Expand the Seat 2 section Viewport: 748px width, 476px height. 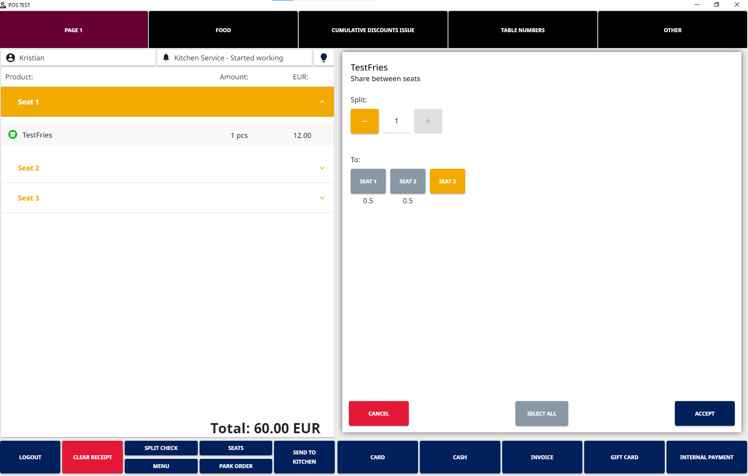[322, 168]
